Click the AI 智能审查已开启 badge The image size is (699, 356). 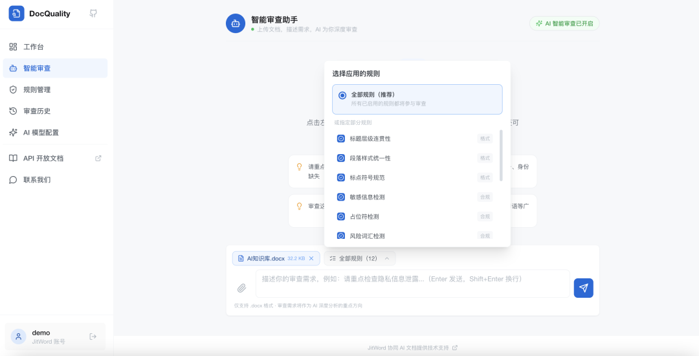(564, 23)
